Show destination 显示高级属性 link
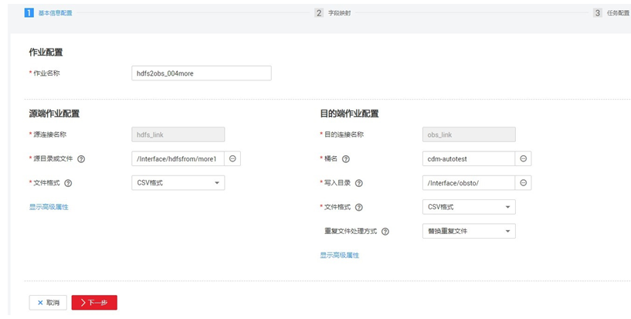This screenshot has width=631, height=319. [x=339, y=255]
